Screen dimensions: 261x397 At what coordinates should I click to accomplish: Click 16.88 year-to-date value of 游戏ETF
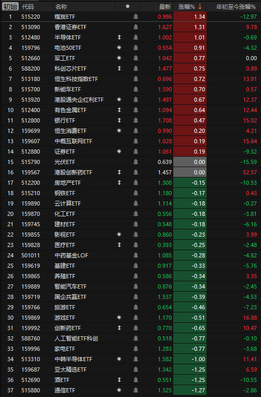250,318
